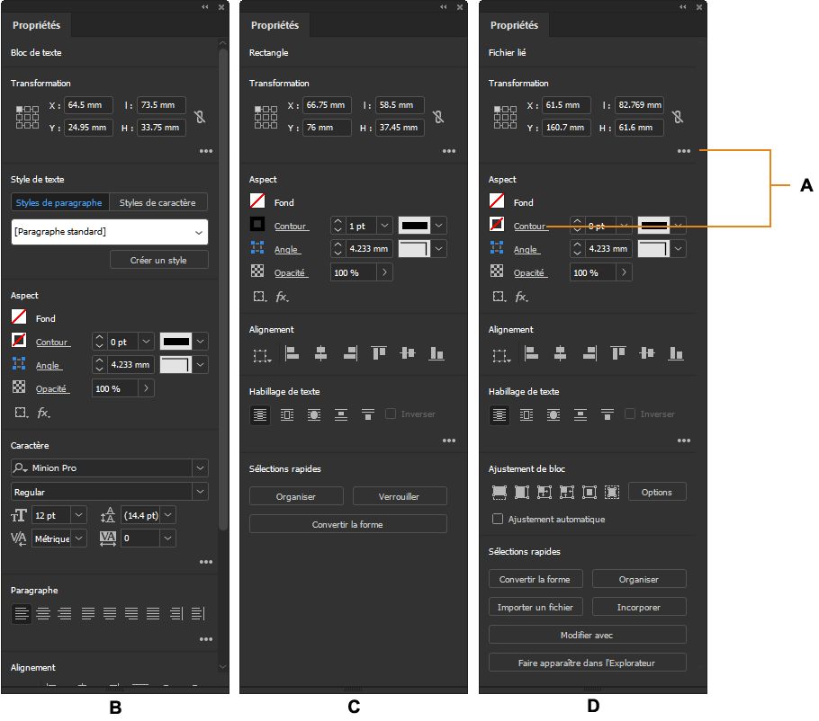This screenshot has width=819, height=721.
Task: Click align left edges icon in Rectangle Alignement section
Action: tap(292, 353)
